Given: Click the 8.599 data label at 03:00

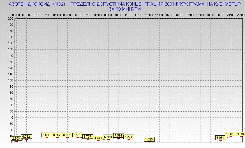Looking at the screenshot, I should (x=47, y=135).
